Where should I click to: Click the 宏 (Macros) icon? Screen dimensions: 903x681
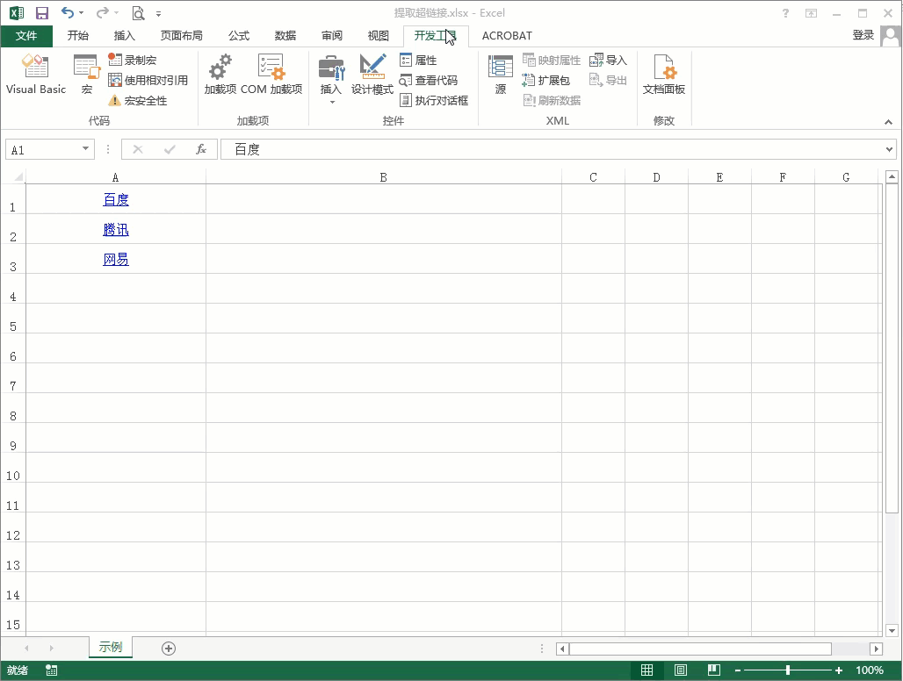(86, 74)
